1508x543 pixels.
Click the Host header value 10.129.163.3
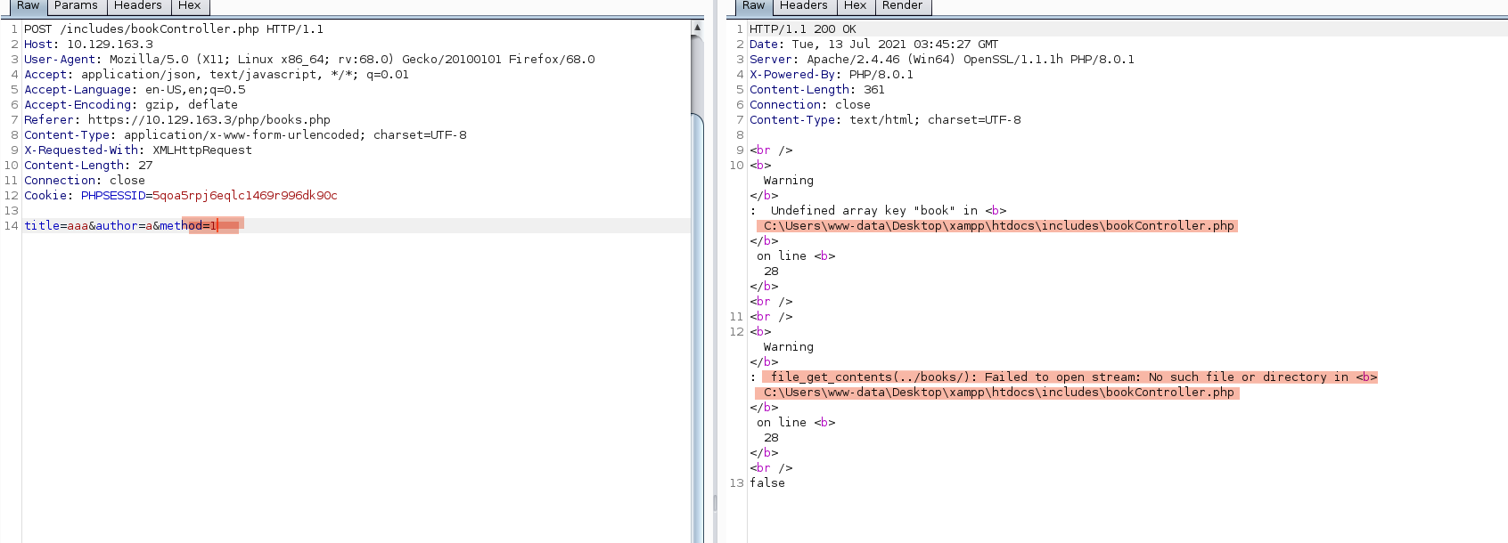110,45
